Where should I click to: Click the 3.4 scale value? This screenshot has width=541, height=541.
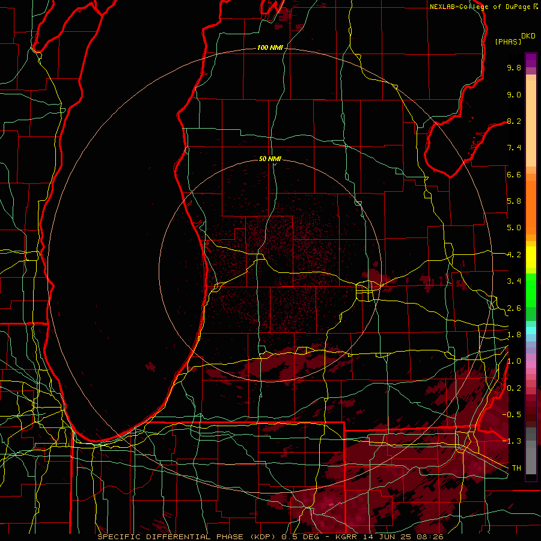[514, 281]
